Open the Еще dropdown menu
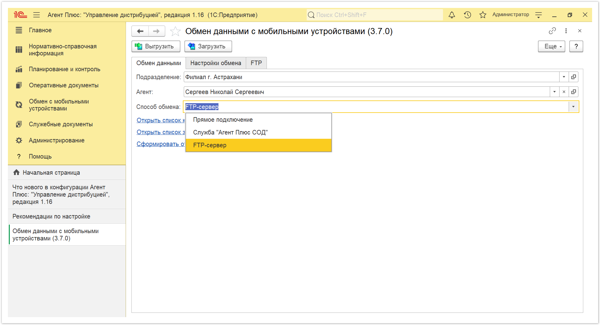The width and height of the screenshot is (600, 325). tap(552, 46)
